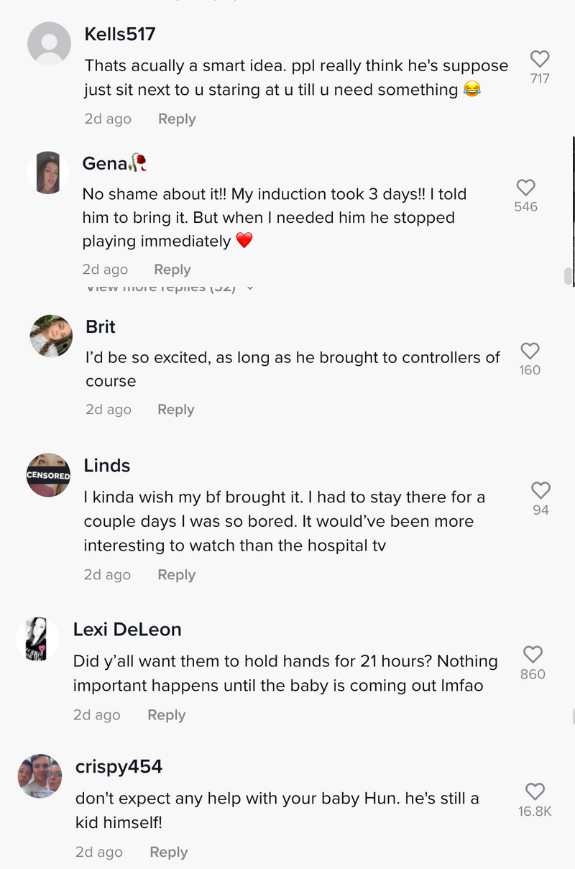
Task: Click the comments scrollbar handle
Action: (x=569, y=277)
